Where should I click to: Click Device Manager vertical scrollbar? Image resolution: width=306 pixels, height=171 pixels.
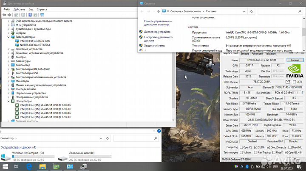pyautogui.click(x=173, y=70)
